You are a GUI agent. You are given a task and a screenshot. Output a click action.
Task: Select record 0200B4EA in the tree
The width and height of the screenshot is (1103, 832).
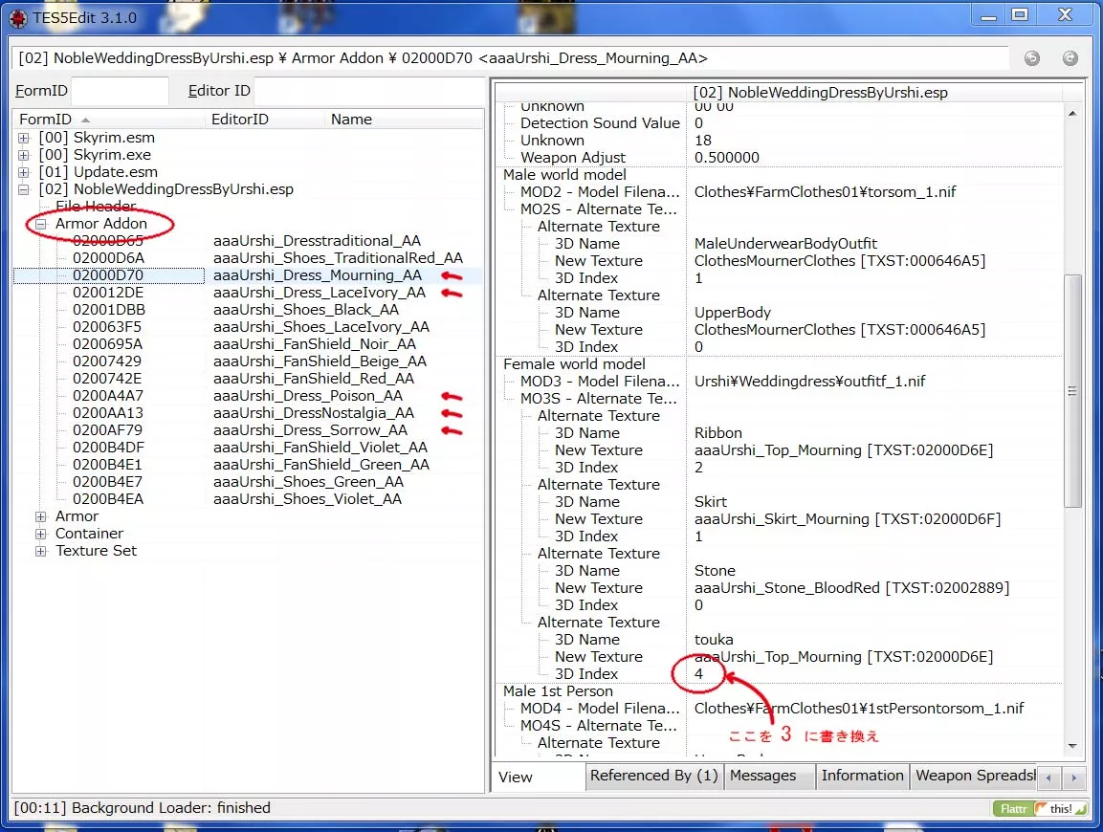click(108, 499)
